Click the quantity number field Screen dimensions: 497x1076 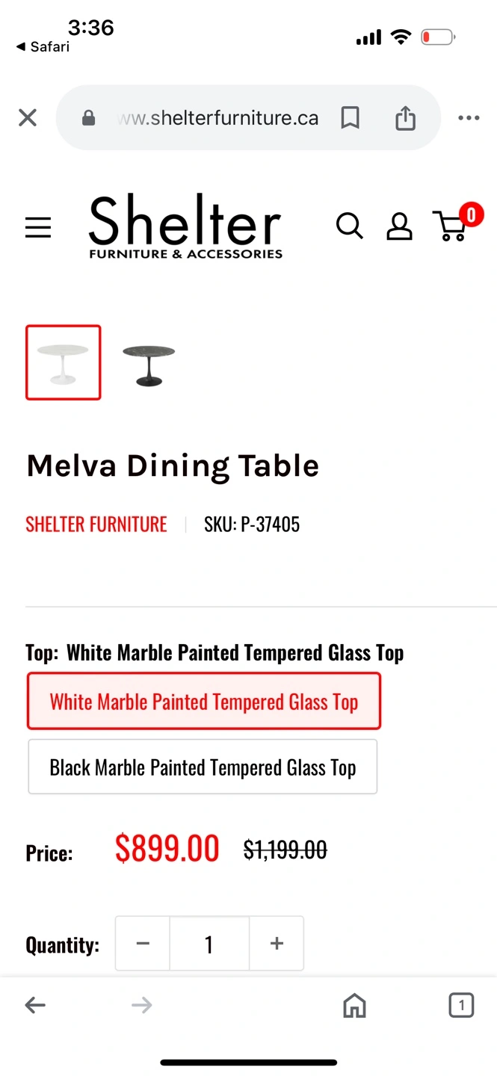209,944
